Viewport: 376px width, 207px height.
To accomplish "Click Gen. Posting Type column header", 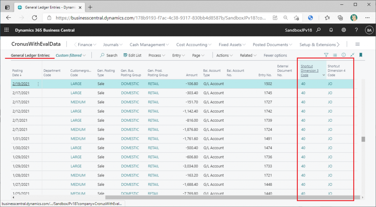I will click(106, 73).
